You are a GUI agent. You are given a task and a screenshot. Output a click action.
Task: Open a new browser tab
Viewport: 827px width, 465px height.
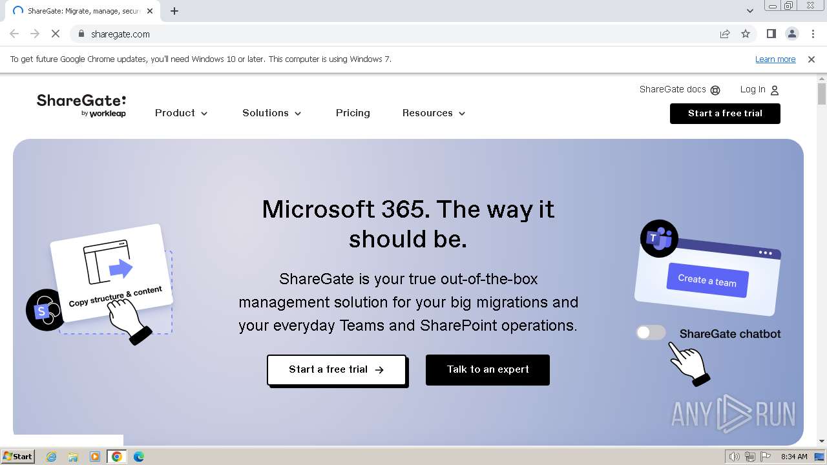[174, 11]
